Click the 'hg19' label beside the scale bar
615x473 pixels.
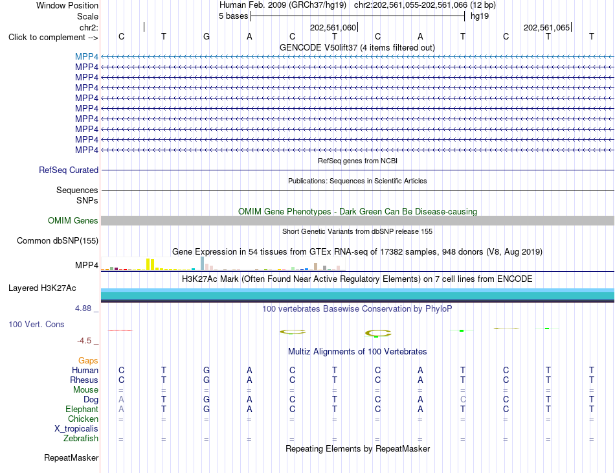click(x=480, y=16)
